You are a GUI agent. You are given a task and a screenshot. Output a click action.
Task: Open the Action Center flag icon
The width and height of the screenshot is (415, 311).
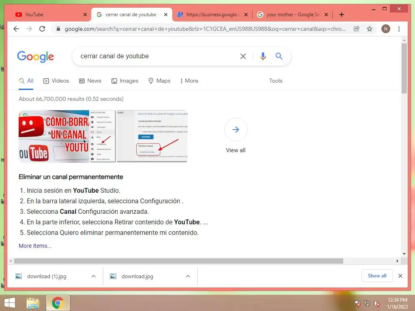[x=357, y=303]
